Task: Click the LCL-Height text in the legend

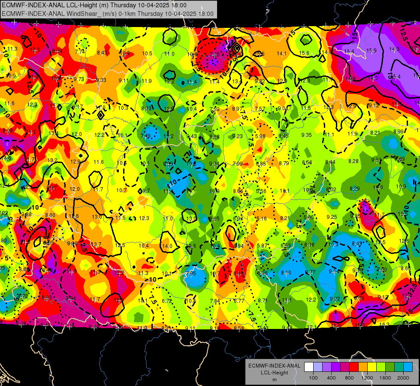Action: tap(274, 373)
